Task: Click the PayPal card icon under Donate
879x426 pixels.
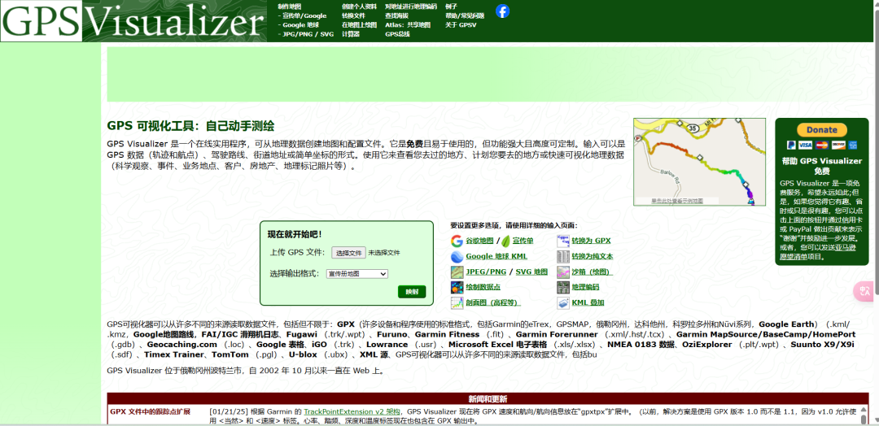Action: click(791, 145)
